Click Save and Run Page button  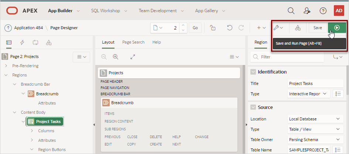pyautogui.click(x=337, y=28)
